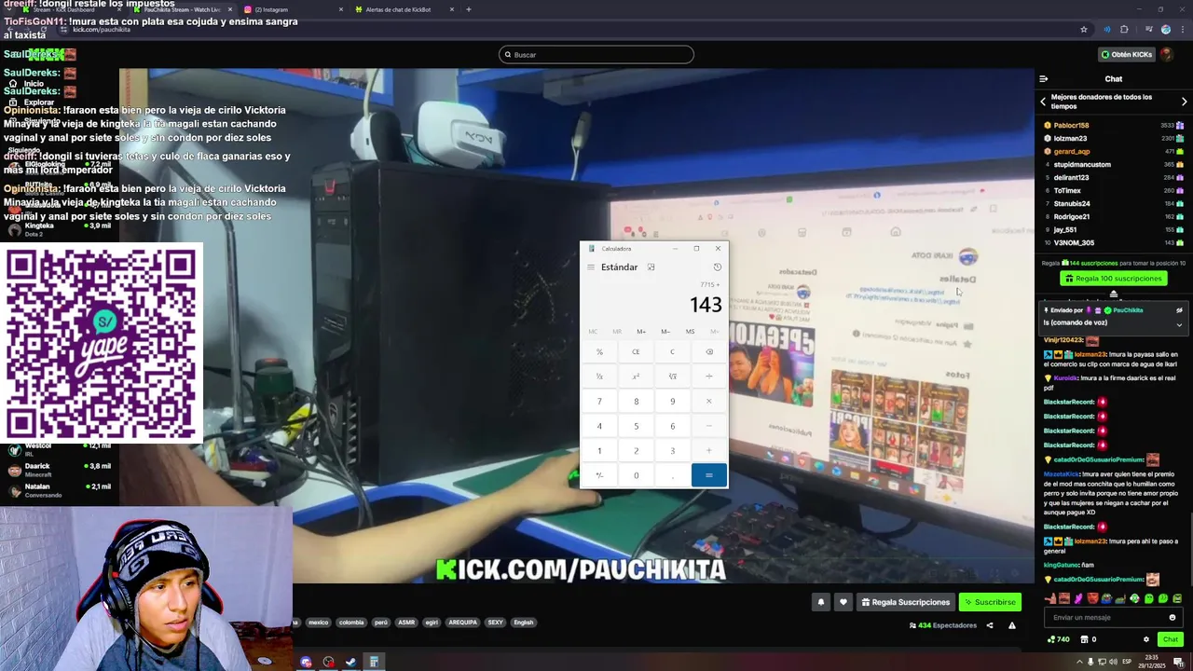Viewport: 1193px width, 671px height.
Task: Click the x squared key in Calculator
Action: click(x=636, y=377)
